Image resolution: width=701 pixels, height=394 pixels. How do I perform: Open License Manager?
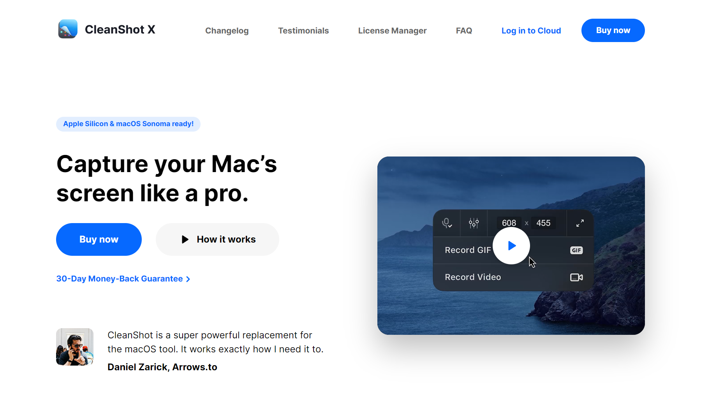coord(392,31)
